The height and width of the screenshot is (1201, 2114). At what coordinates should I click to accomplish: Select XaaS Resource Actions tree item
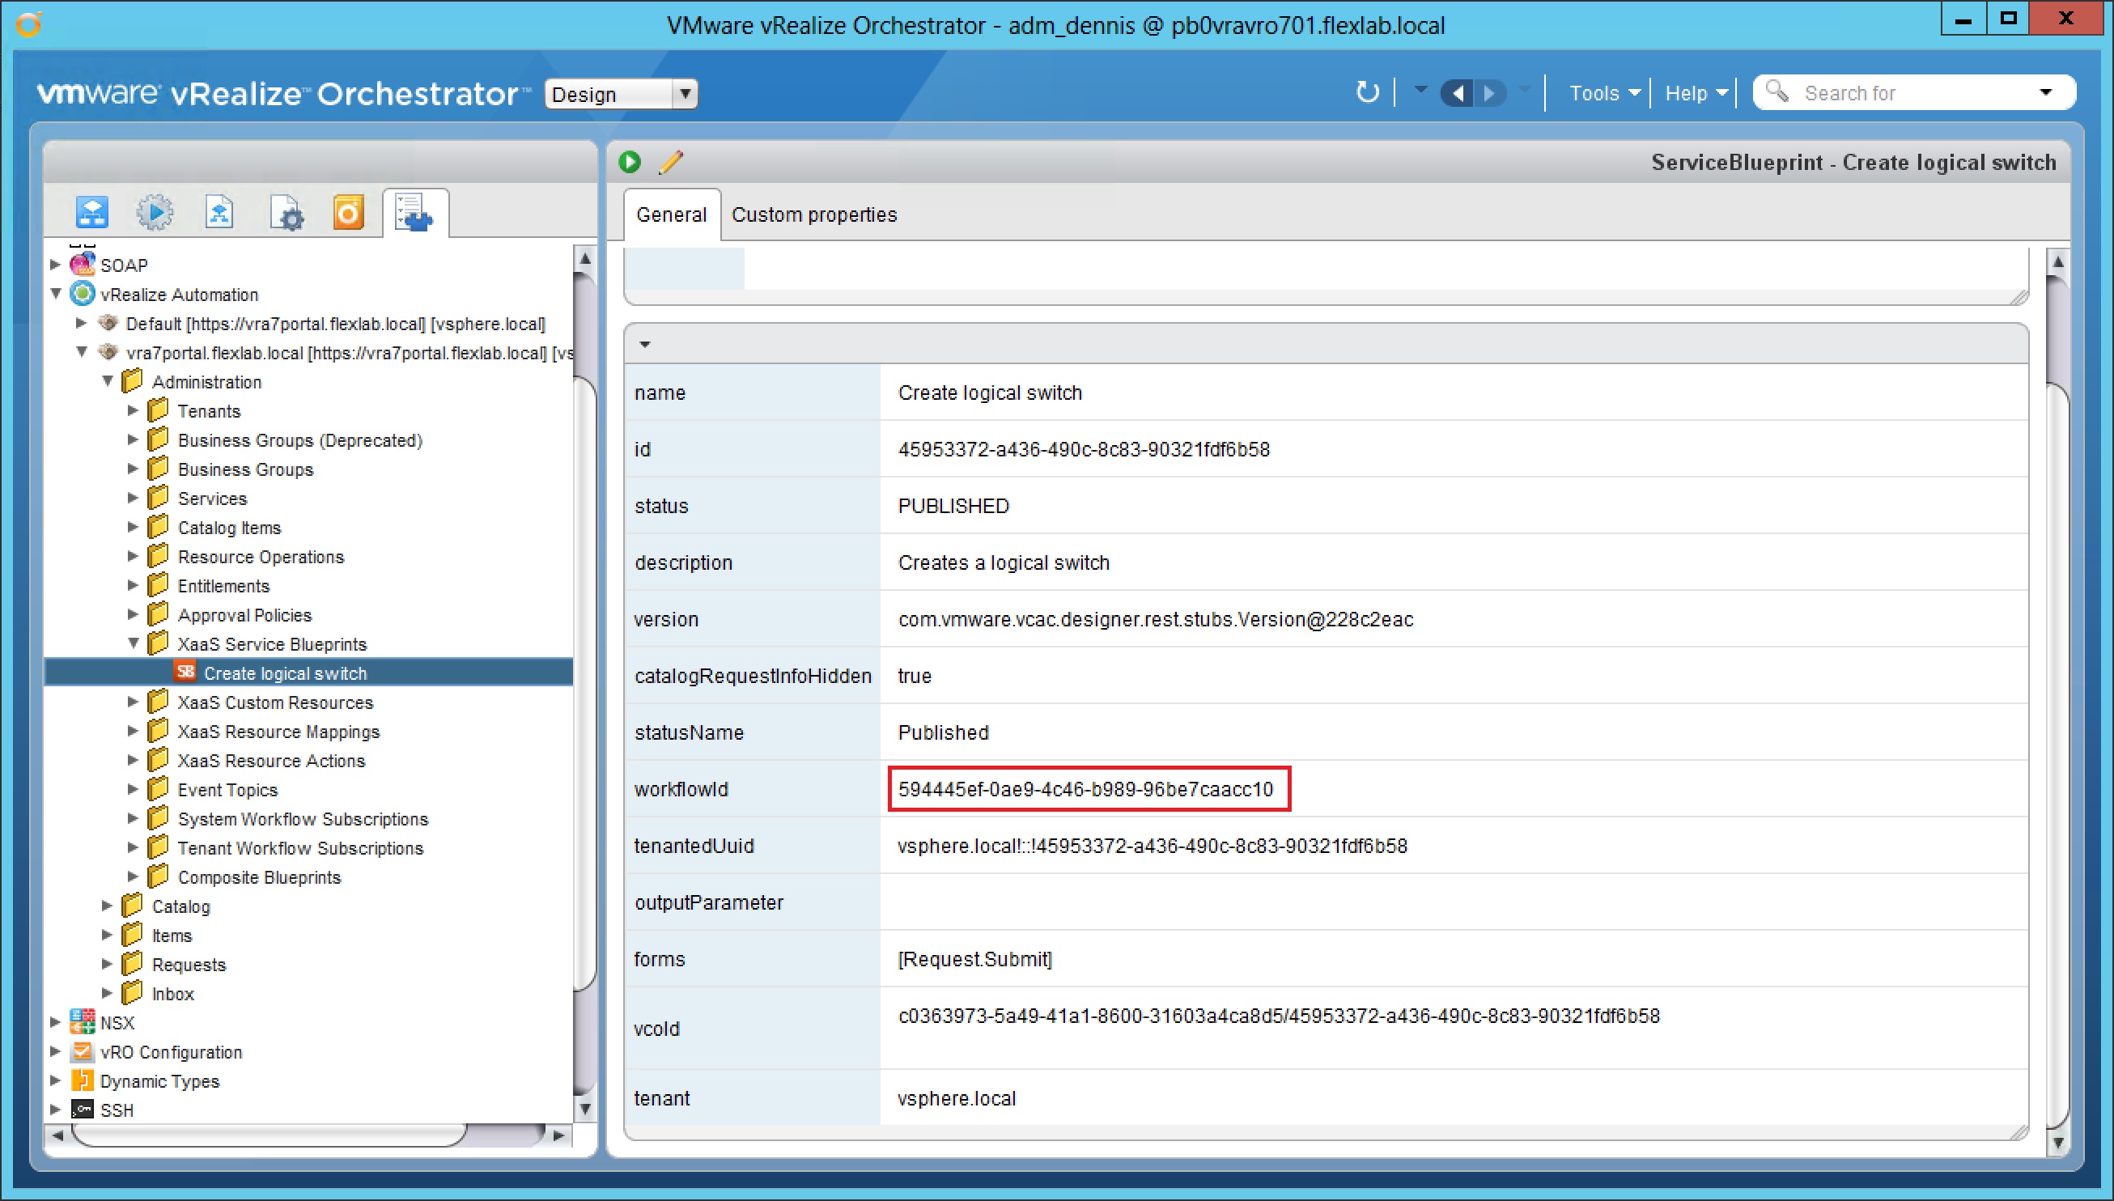click(271, 761)
